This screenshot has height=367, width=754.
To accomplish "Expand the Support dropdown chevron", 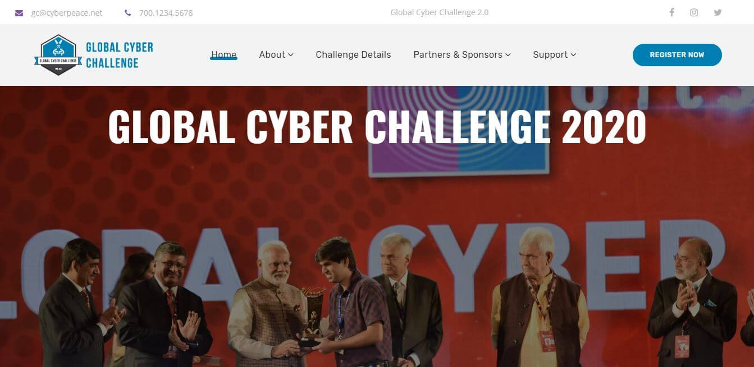I will click(573, 55).
